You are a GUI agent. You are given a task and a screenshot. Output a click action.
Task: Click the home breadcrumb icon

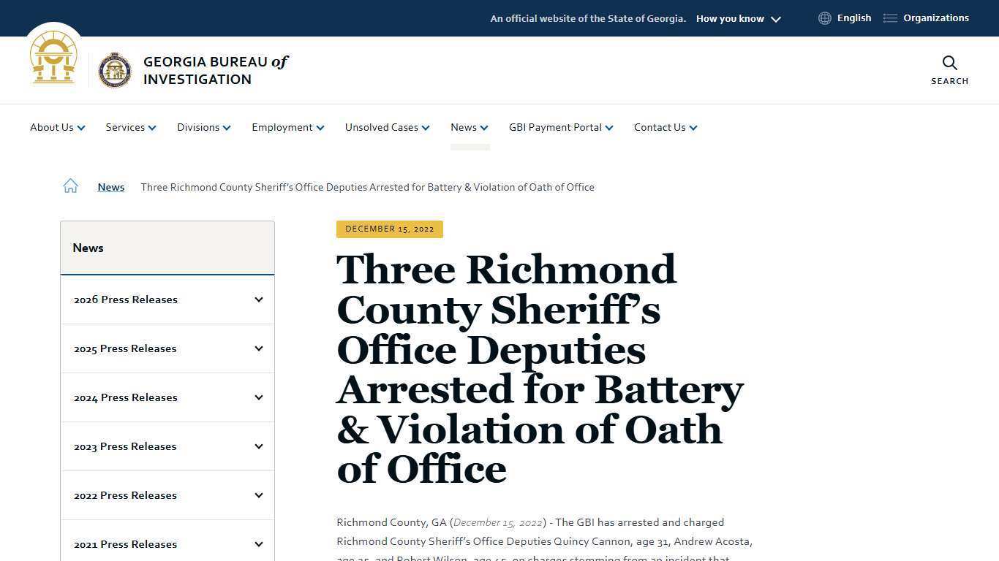(x=70, y=186)
